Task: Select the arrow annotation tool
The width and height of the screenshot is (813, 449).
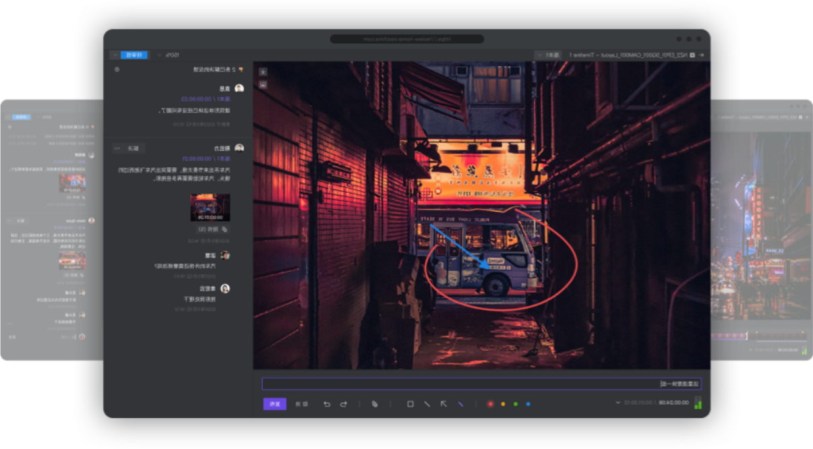Action: click(444, 404)
